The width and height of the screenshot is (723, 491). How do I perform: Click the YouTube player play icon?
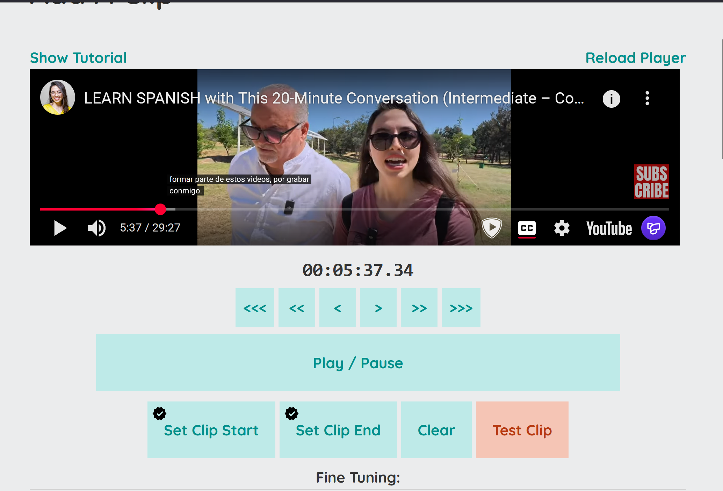point(60,228)
